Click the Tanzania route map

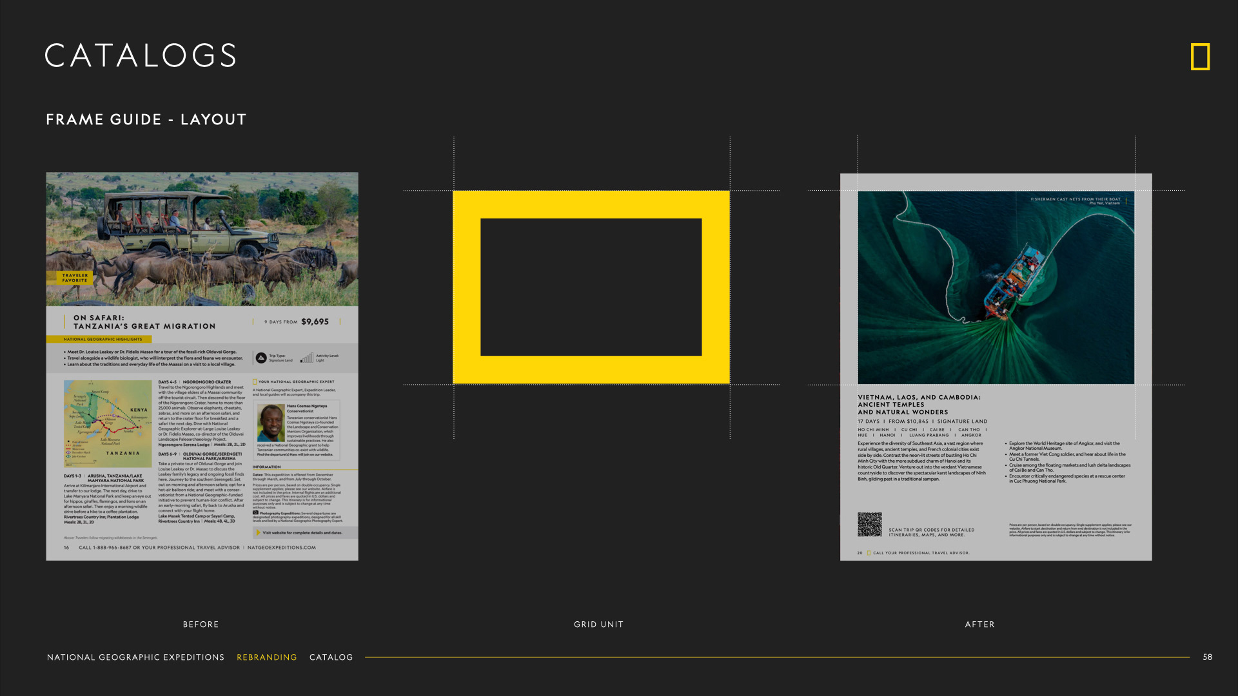click(x=108, y=423)
